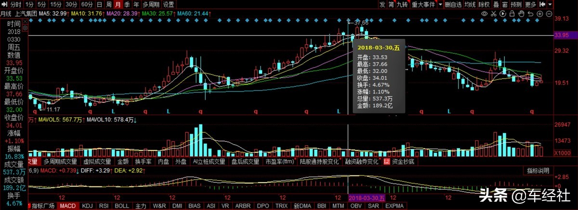The image size is (578, 210).
Task: Select the 1分 period
Action: point(30,5)
